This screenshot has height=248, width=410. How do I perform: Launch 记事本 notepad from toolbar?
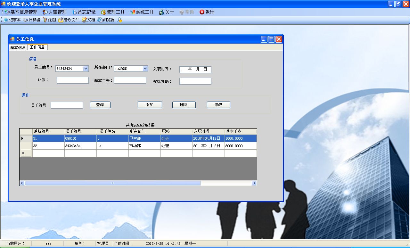12,20
